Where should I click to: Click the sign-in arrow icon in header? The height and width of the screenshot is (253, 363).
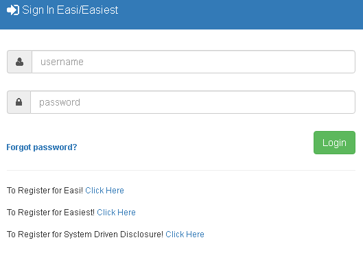[13, 10]
